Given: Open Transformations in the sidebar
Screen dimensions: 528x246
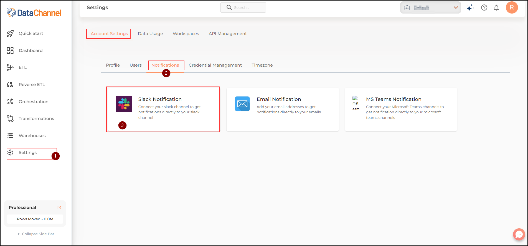Looking at the screenshot, I should click(36, 119).
